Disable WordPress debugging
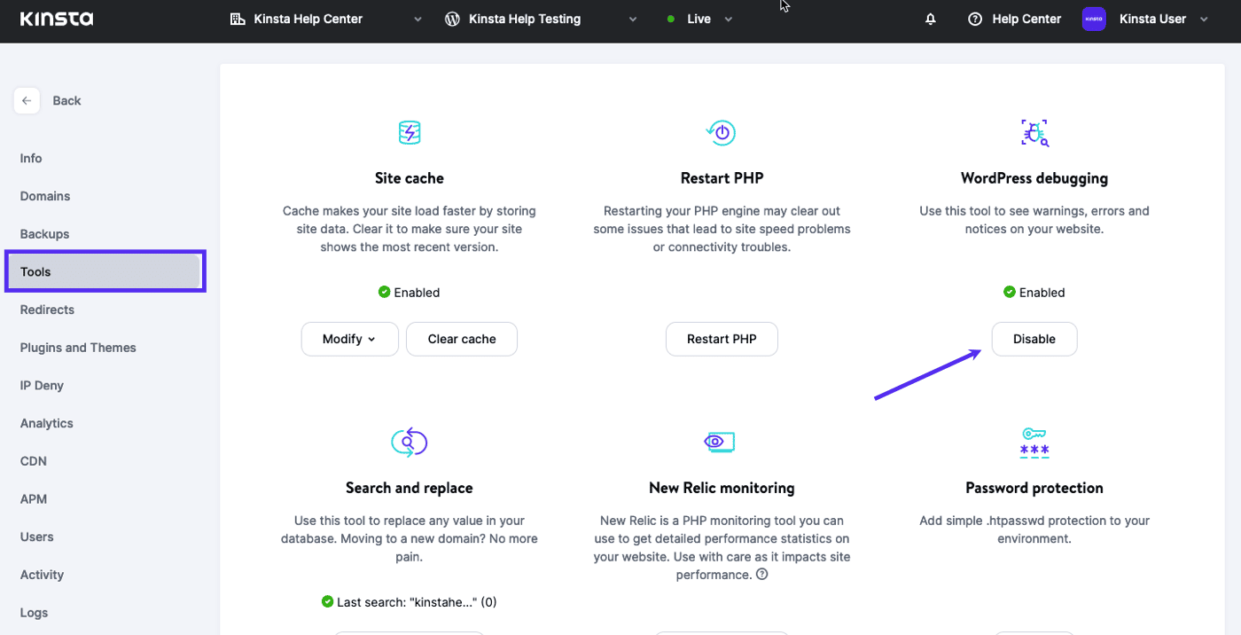Screen dimensions: 1241x635 pos(1034,339)
